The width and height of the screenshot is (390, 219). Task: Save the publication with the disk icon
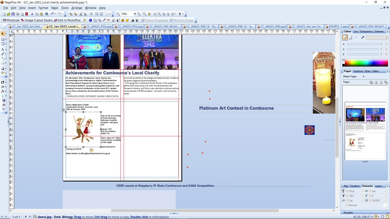[x=13, y=14]
